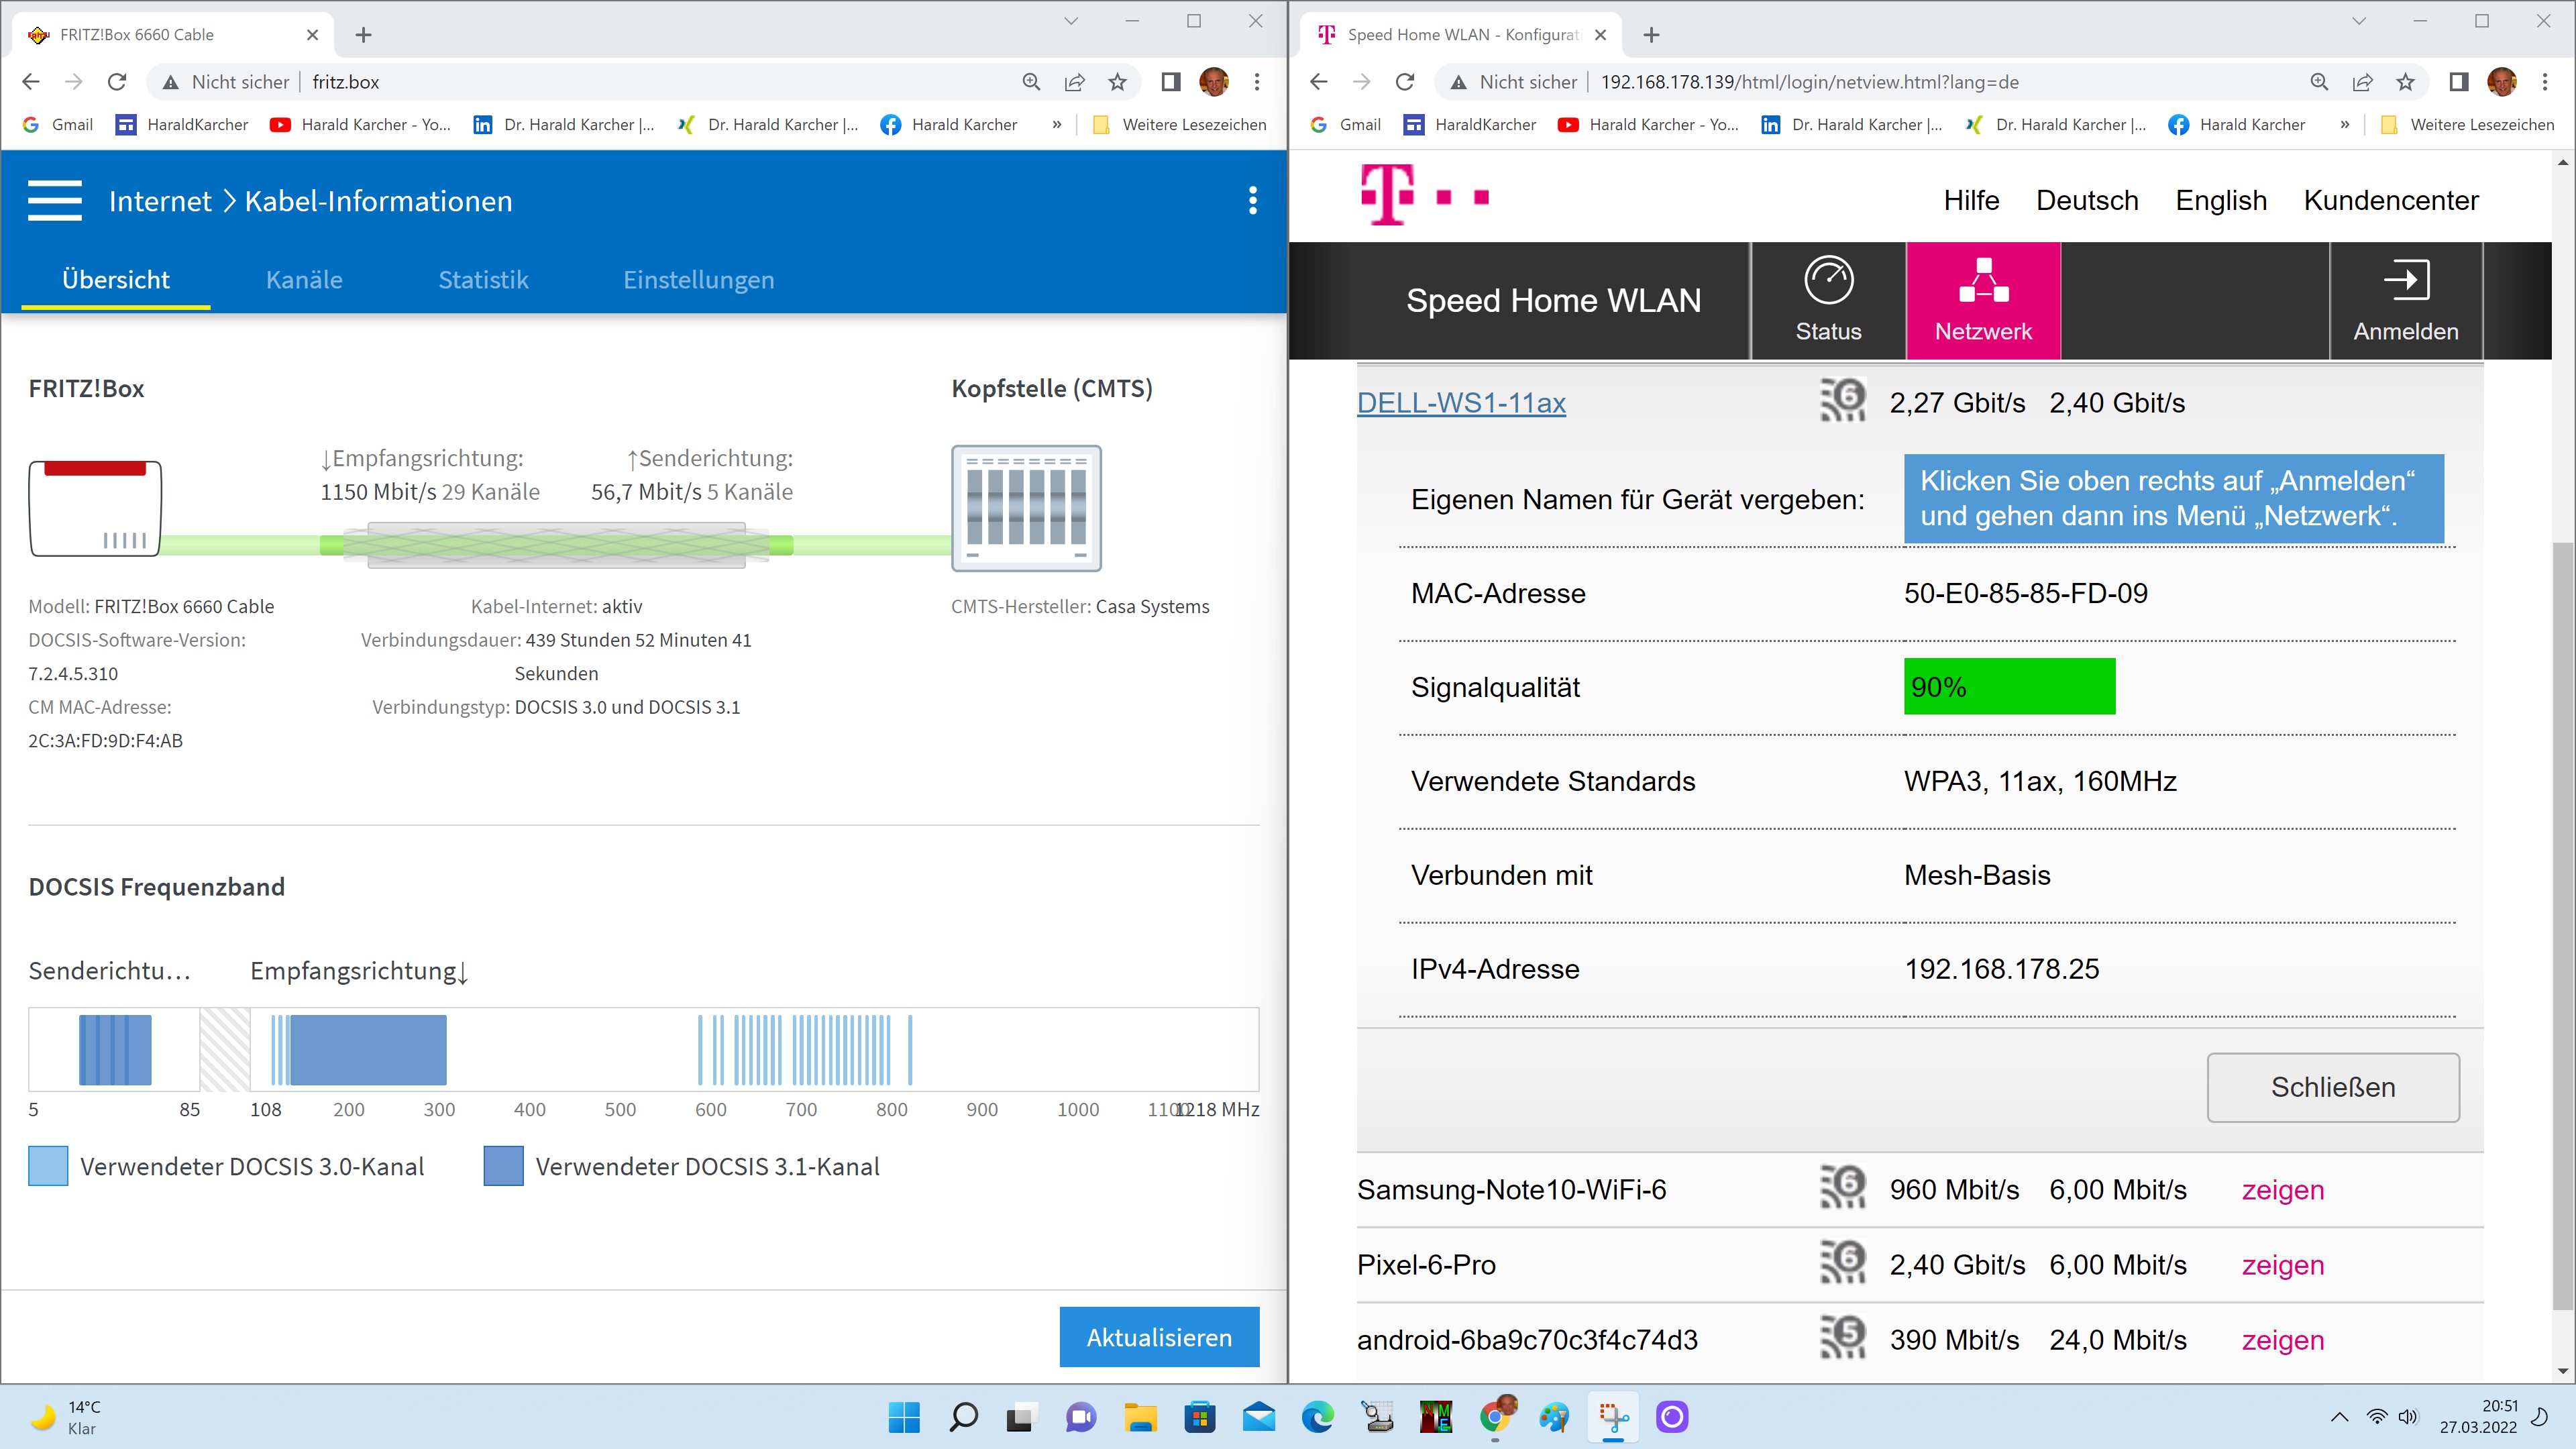Show details for Pixel-6-Pro via zeigen
The image size is (2576, 1449).
[x=2282, y=1265]
